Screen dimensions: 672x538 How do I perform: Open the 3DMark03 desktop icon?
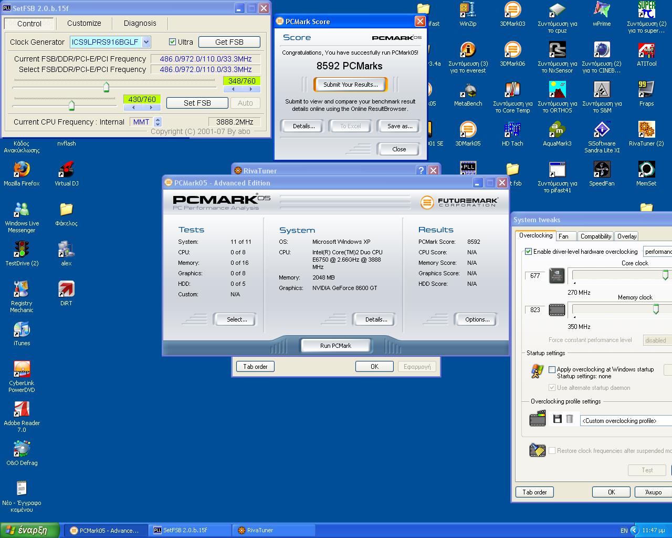(x=512, y=14)
